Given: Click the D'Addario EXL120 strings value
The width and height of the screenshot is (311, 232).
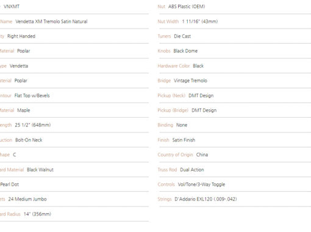Looking at the screenshot, I should point(206,199).
